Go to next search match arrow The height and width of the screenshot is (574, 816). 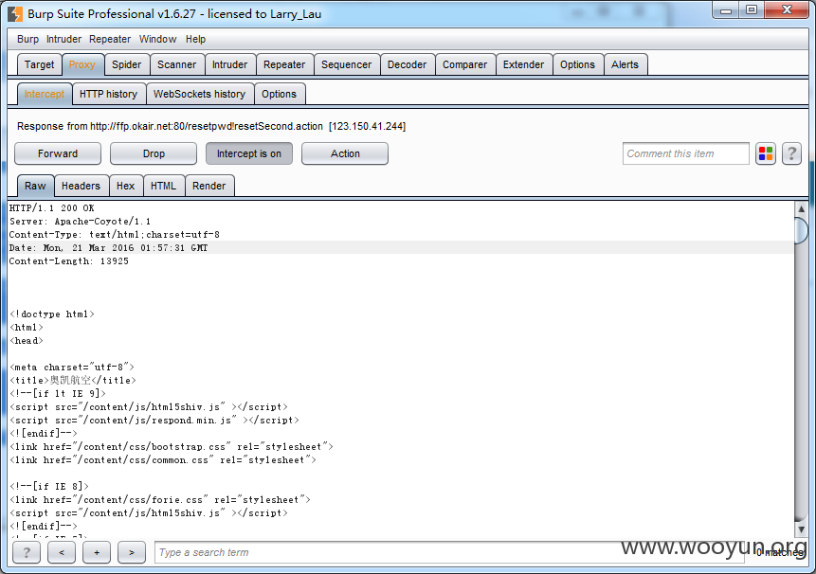tap(131, 552)
